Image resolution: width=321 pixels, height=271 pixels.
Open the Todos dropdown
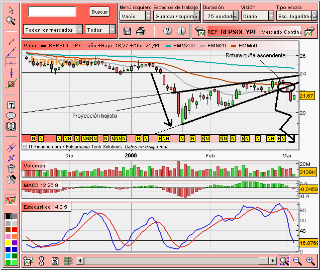pos(100,29)
